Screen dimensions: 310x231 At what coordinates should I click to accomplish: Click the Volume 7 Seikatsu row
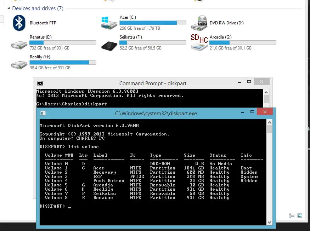pyautogui.click(x=137, y=194)
